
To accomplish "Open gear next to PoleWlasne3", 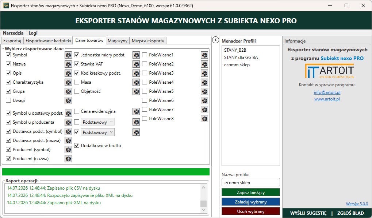I will pyautogui.click(x=204, y=73).
